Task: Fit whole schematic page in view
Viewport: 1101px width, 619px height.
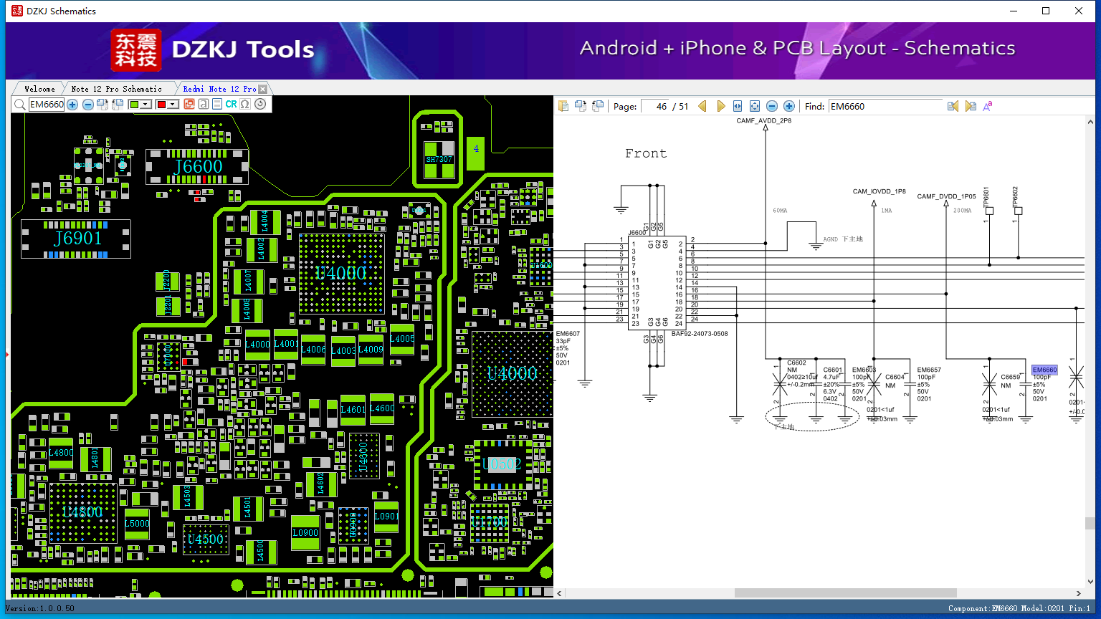Action: point(755,106)
